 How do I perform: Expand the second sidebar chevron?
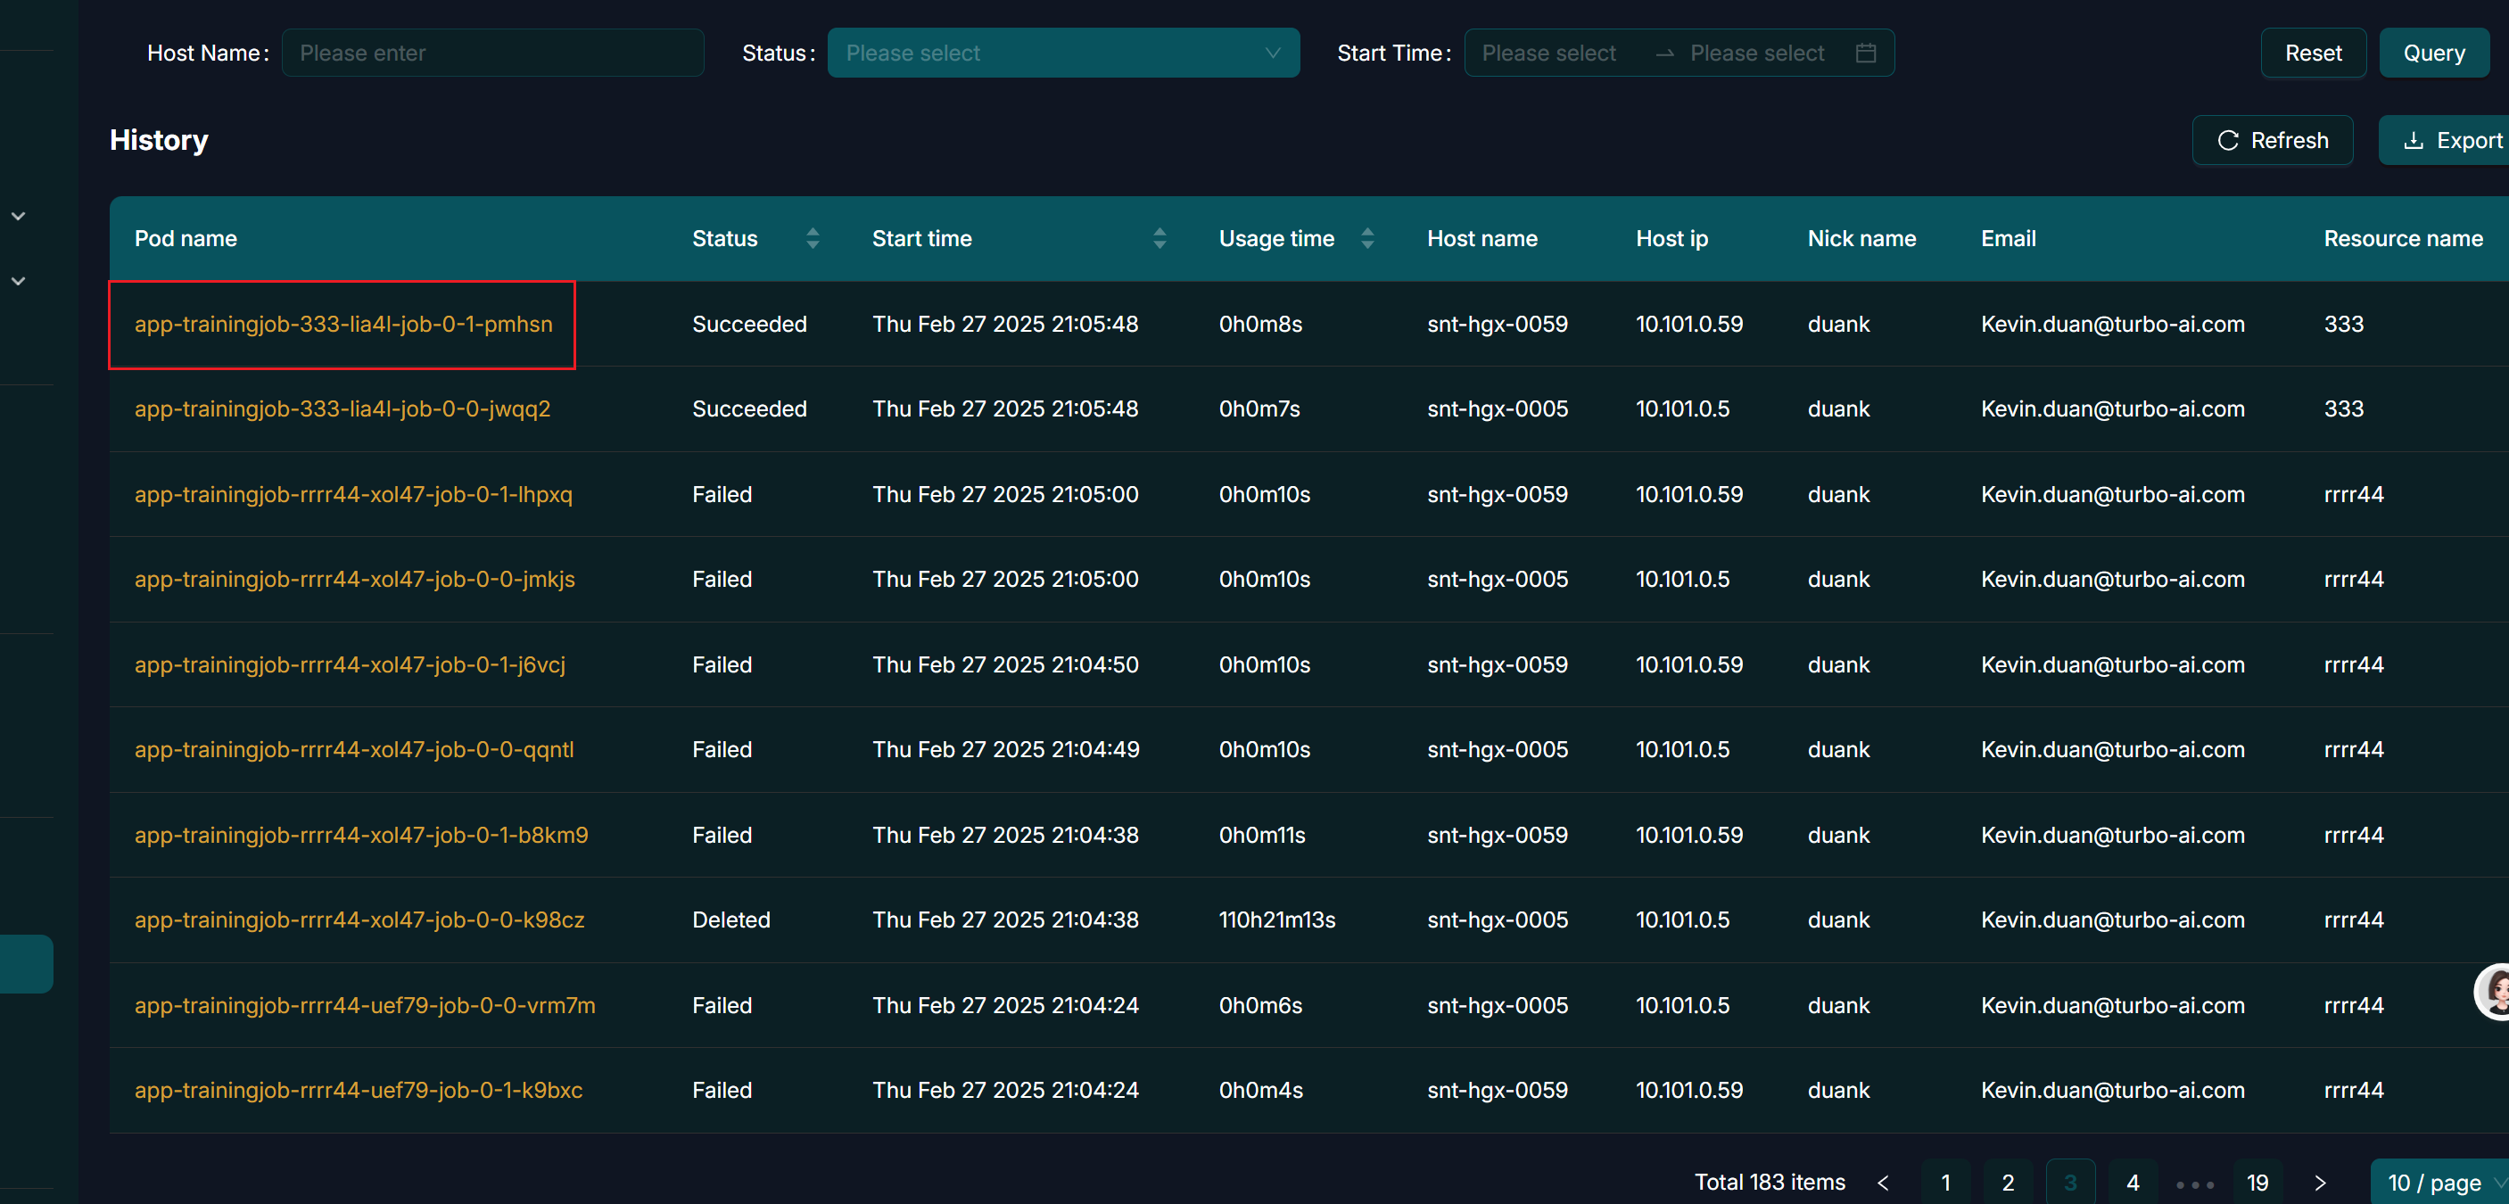pos(19,281)
